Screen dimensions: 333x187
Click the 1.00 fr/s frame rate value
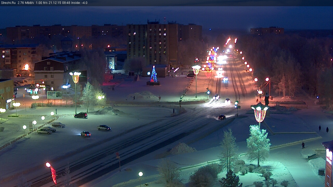[42, 3]
